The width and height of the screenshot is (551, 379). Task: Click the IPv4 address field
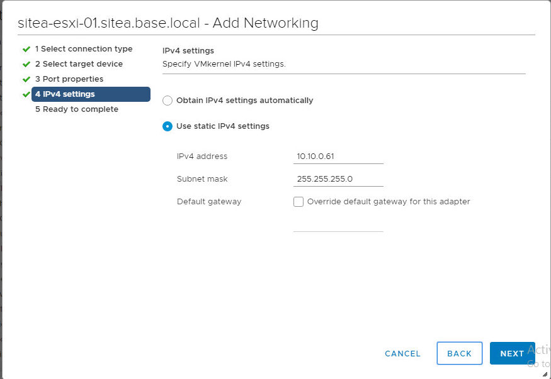pos(338,157)
